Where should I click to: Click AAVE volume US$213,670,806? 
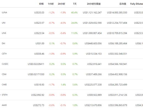click(93, 105)
